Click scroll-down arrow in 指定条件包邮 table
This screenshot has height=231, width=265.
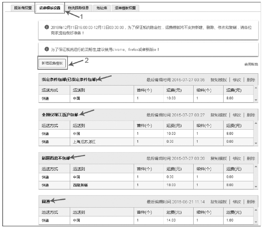[x=256, y=100]
